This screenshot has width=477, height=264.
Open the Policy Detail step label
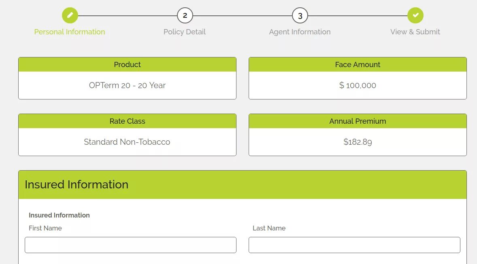185,32
